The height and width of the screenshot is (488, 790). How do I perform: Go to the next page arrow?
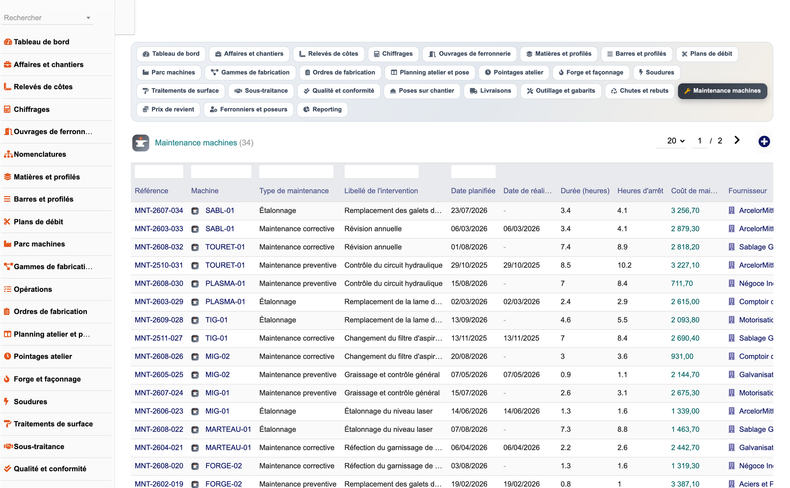click(737, 140)
